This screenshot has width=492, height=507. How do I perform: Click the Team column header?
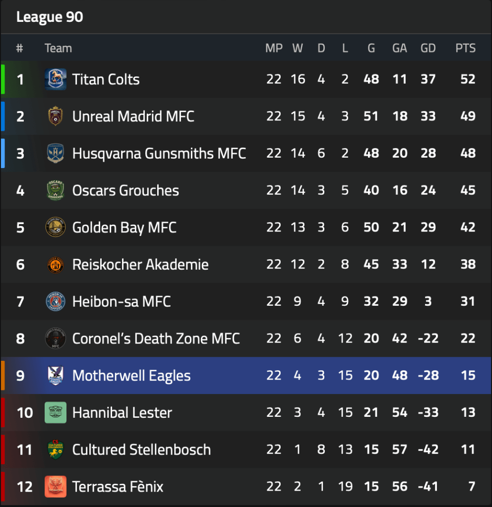[58, 48]
